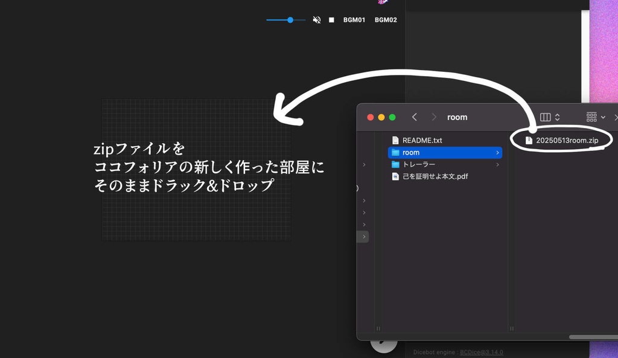Toggle mute on the speaker icon
Screen dimensions: 618x358
tap(316, 19)
